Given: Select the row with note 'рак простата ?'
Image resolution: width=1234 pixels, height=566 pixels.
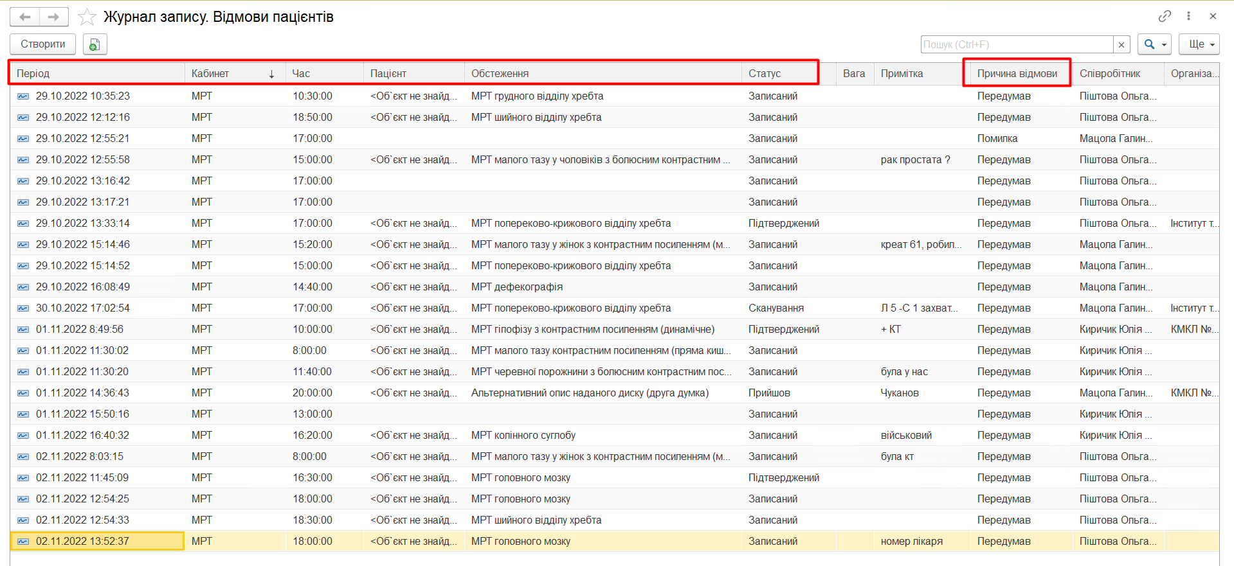Looking at the screenshot, I should (x=915, y=159).
